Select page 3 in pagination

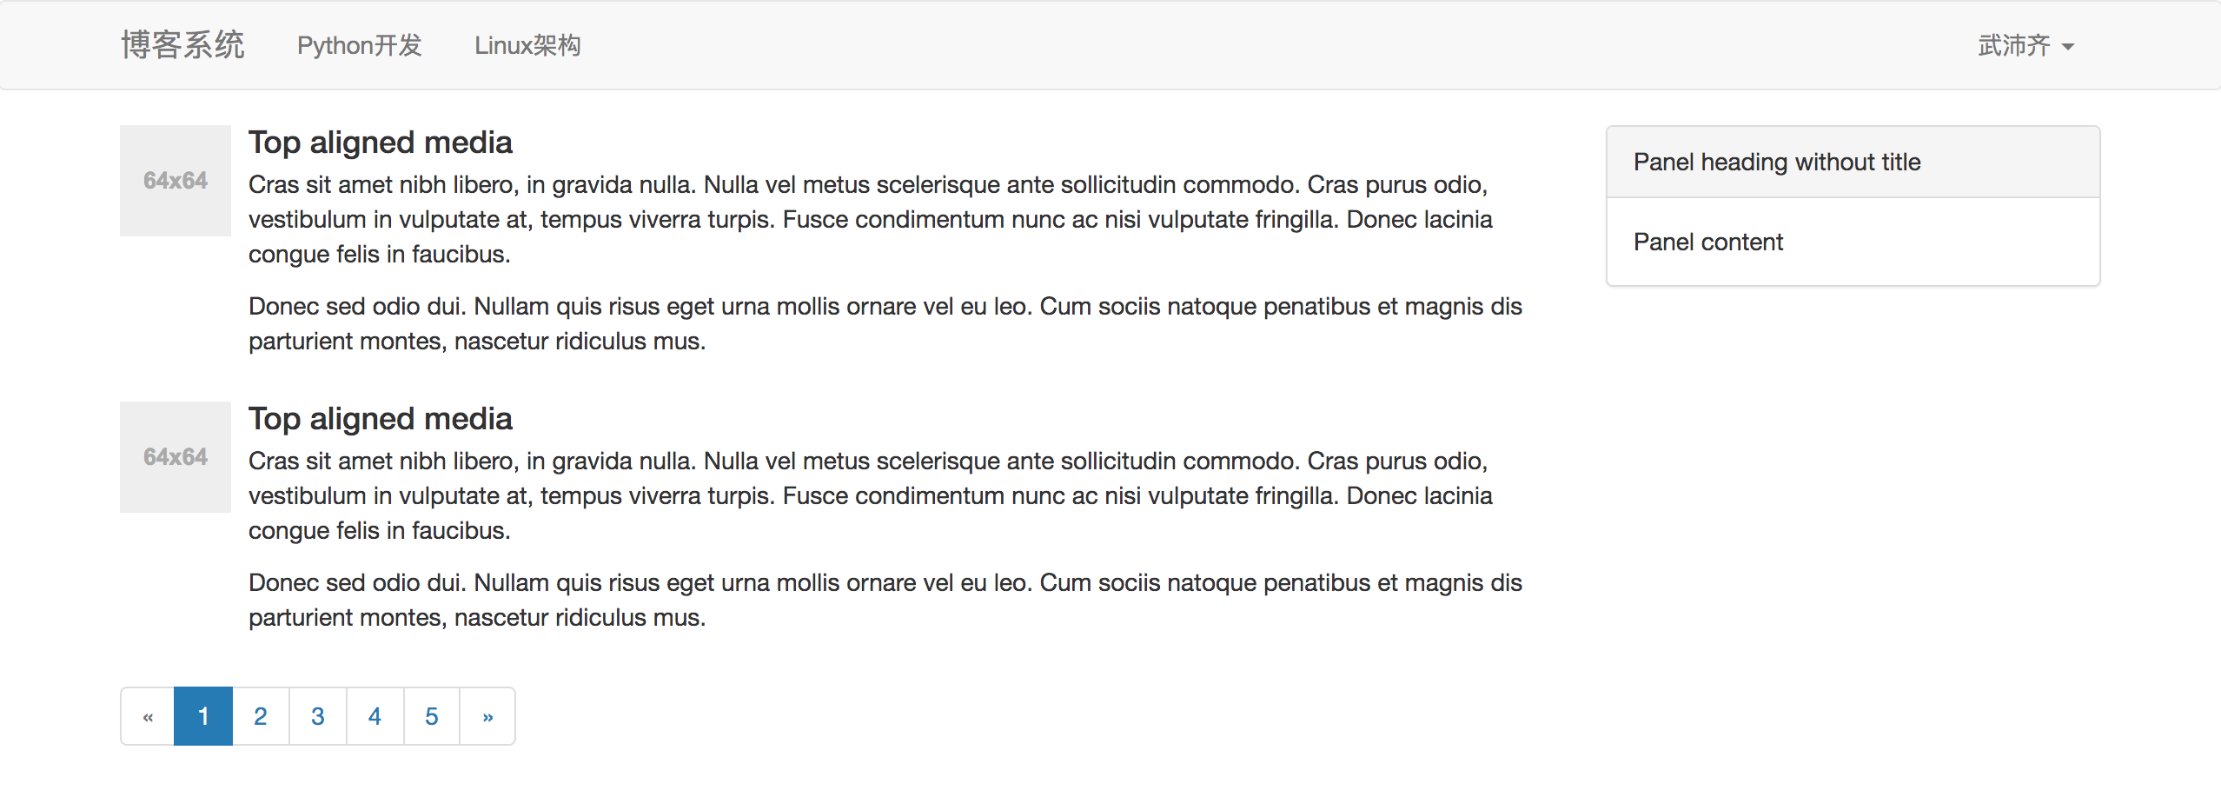point(318,716)
